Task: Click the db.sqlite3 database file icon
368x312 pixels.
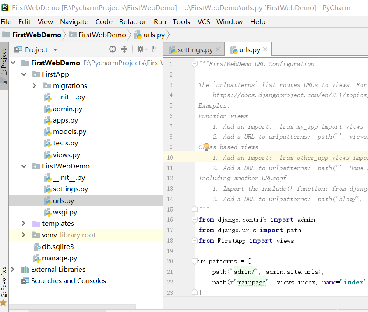Action: (37, 247)
